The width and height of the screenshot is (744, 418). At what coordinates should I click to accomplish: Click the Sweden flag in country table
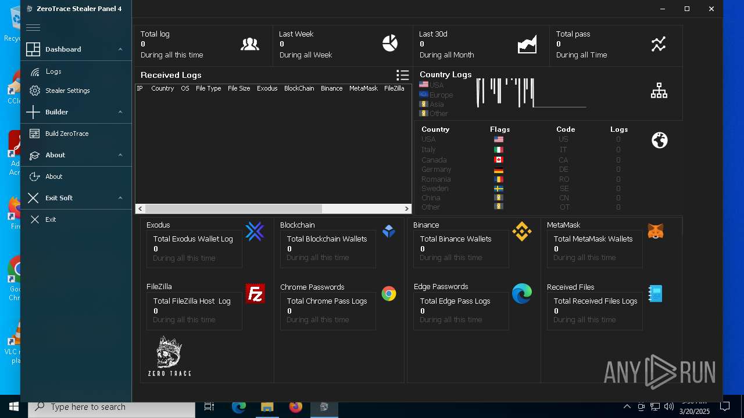(498, 189)
